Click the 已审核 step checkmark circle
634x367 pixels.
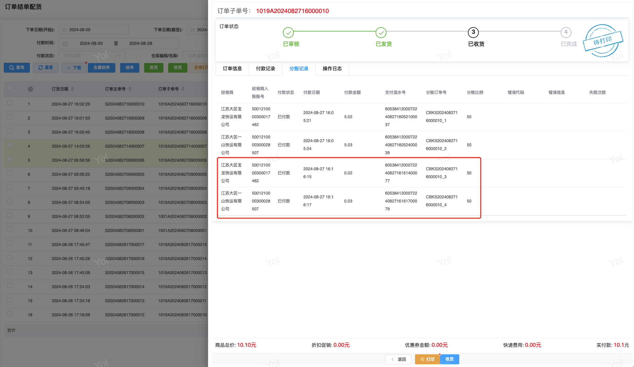click(288, 33)
